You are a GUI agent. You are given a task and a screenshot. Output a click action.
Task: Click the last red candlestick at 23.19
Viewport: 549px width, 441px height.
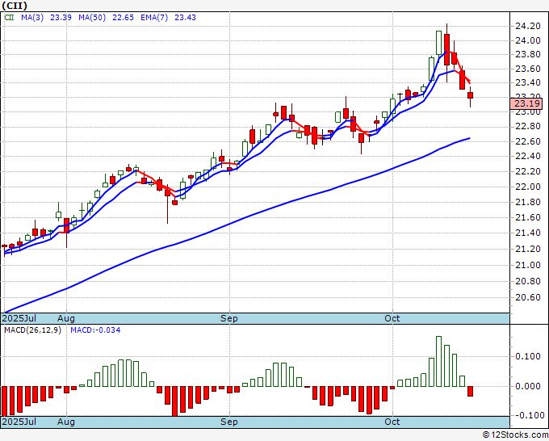pyautogui.click(x=470, y=95)
